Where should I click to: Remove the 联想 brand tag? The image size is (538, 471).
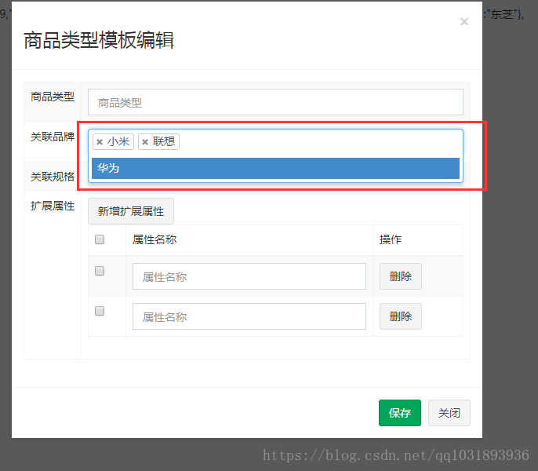tap(145, 142)
